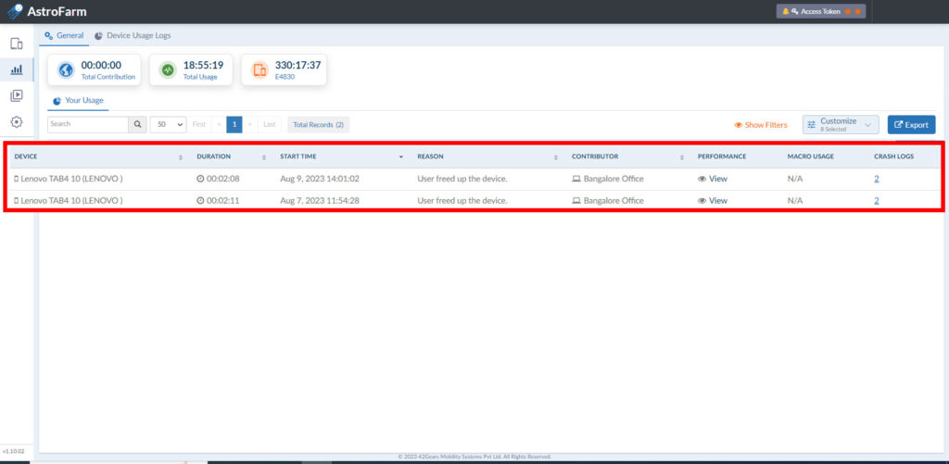Click the bell icon beside Access Token
Screen dimensions: 949x464
(x=786, y=11)
